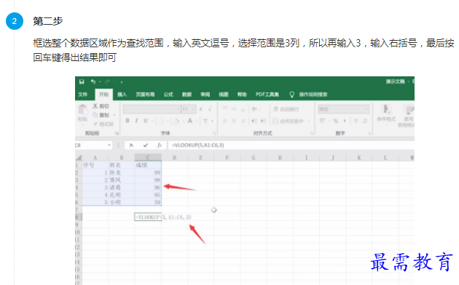Open Conditional Formatting (条件格式)
This screenshot has width=459, height=285.
point(386,114)
